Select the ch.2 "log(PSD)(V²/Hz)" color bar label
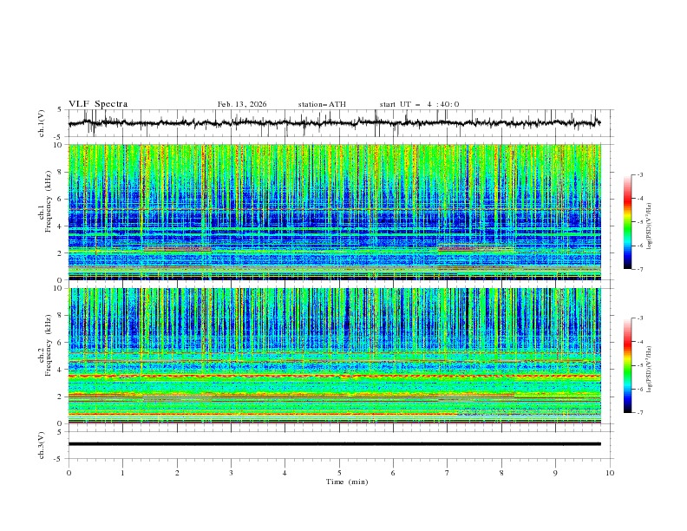This screenshot has width=687, height=531. pyautogui.click(x=650, y=370)
